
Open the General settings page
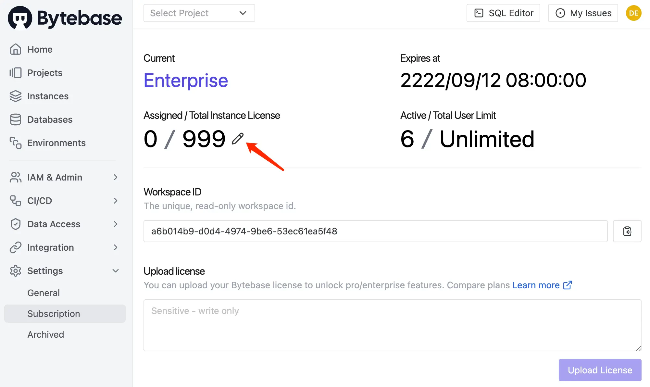(x=44, y=293)
